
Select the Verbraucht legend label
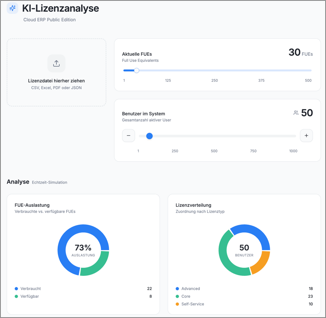[30, 288]
